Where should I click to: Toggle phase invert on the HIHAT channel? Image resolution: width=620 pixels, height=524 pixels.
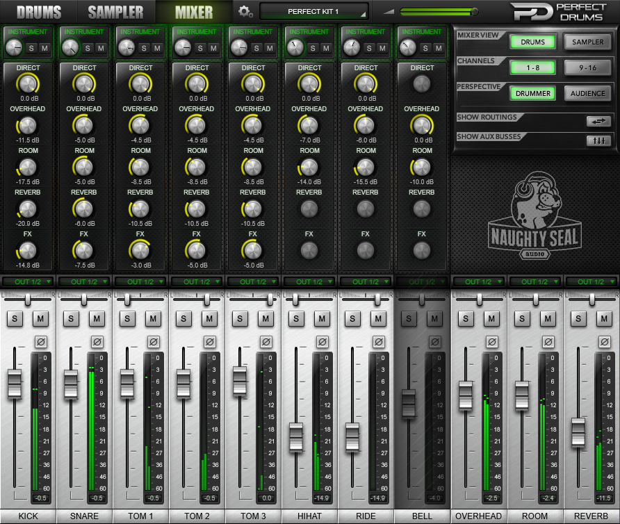320,341
